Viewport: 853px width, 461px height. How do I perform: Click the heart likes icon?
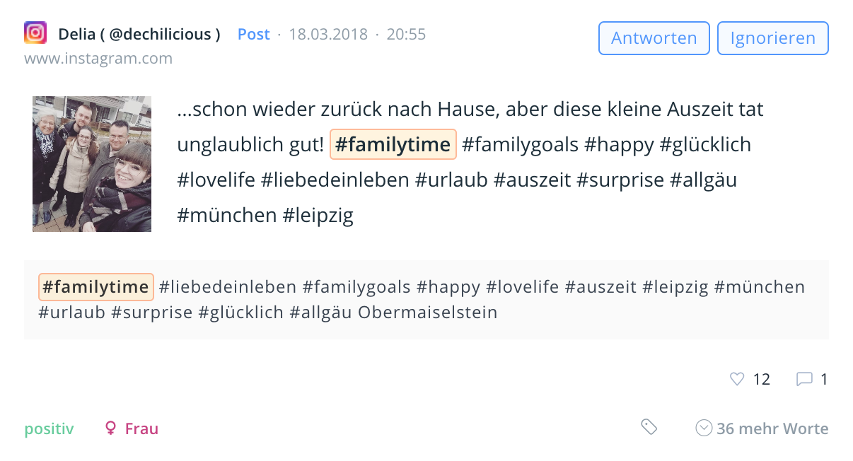737,380
